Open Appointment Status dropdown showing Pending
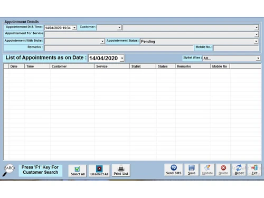 coord(256,41)
